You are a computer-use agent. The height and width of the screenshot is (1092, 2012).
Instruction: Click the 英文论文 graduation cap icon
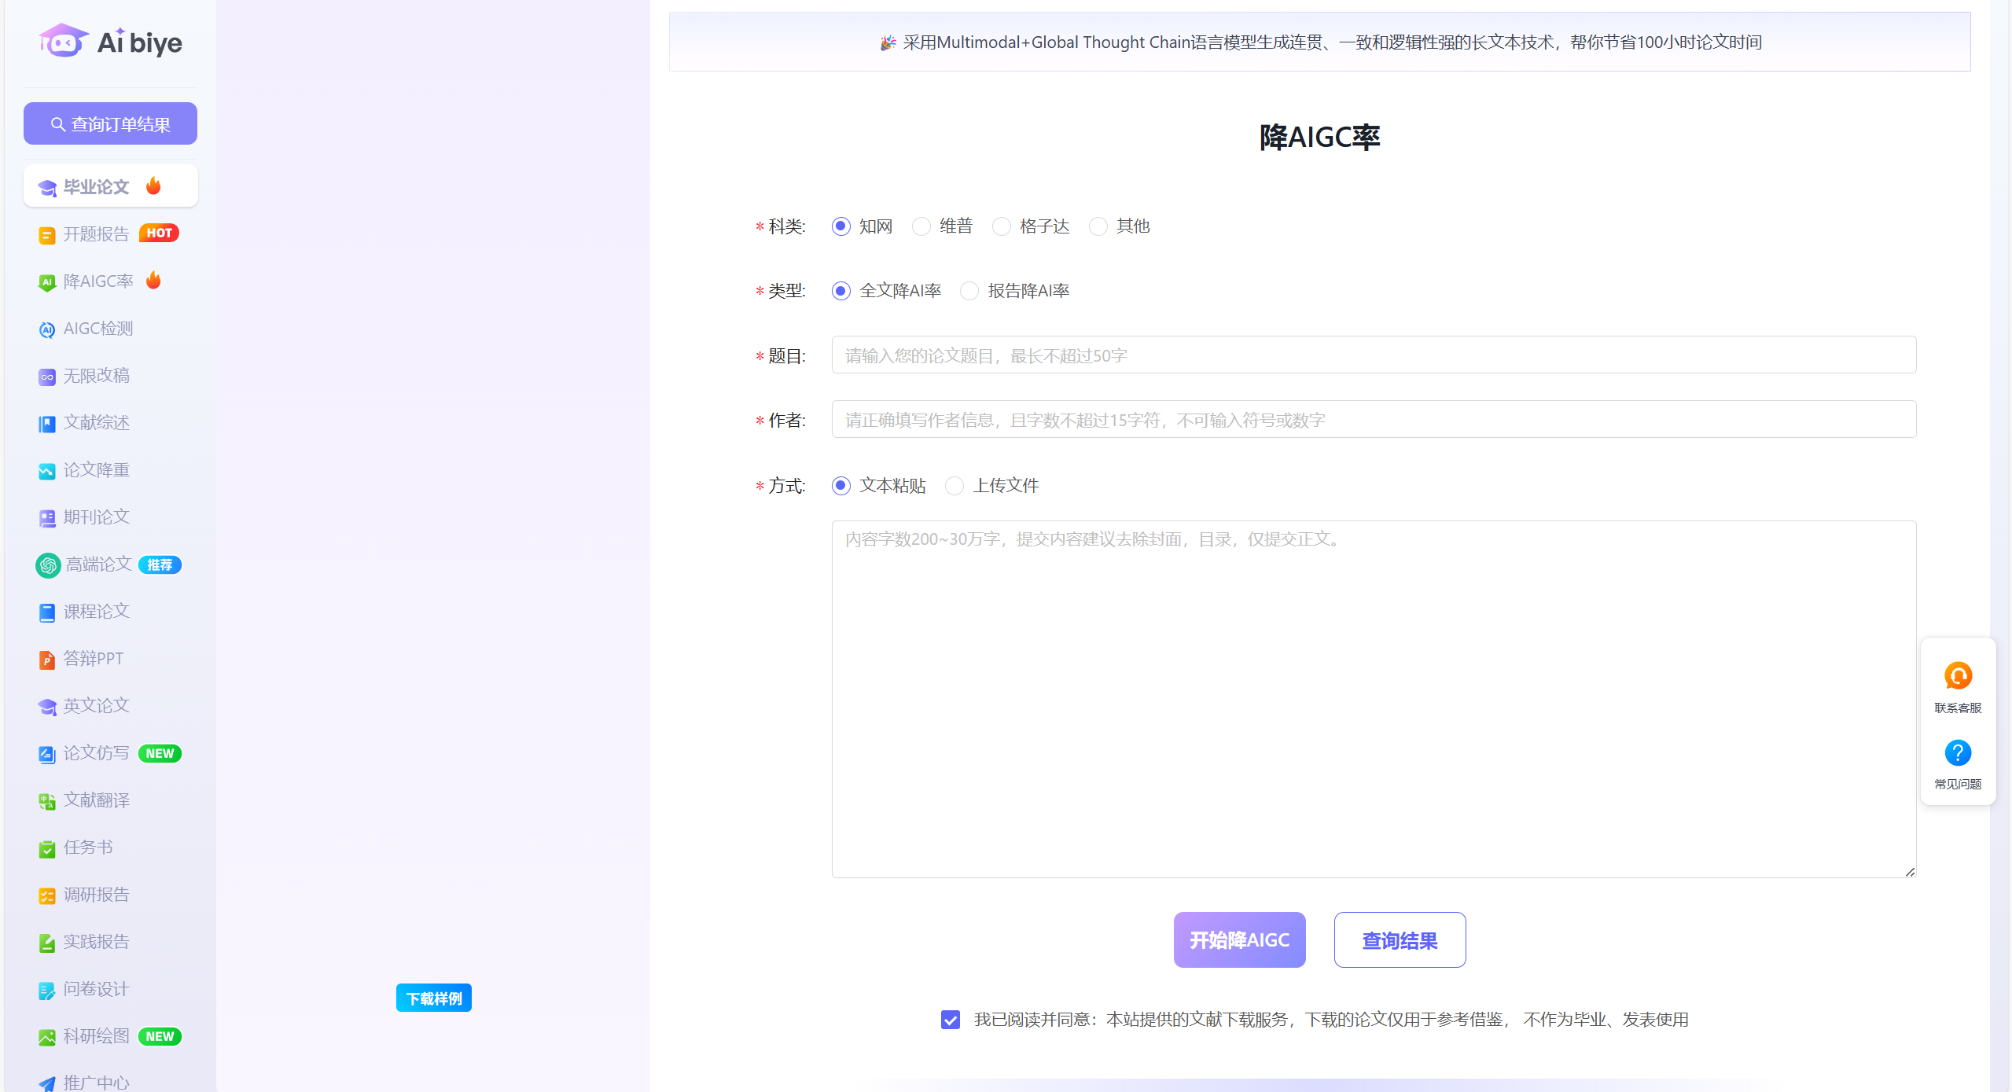tap(47, 706)
